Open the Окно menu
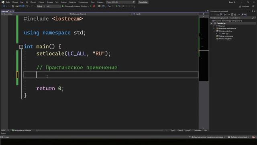The width and height of the screenshot is (257, 145). click(x=92, y=2)
